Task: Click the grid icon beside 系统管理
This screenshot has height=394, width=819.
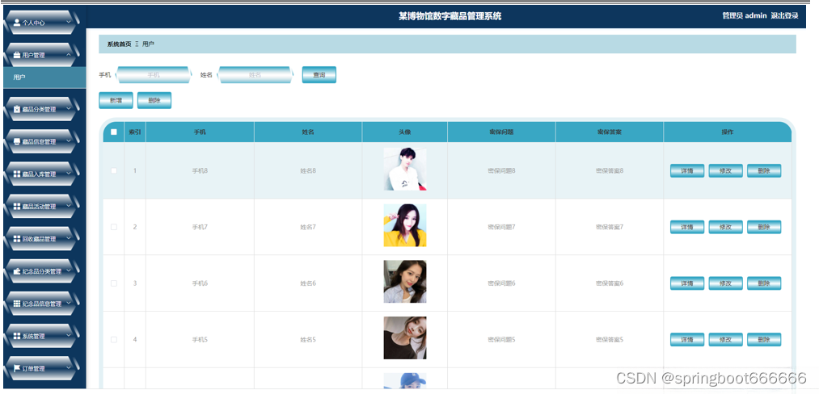Action: [17, 336]
